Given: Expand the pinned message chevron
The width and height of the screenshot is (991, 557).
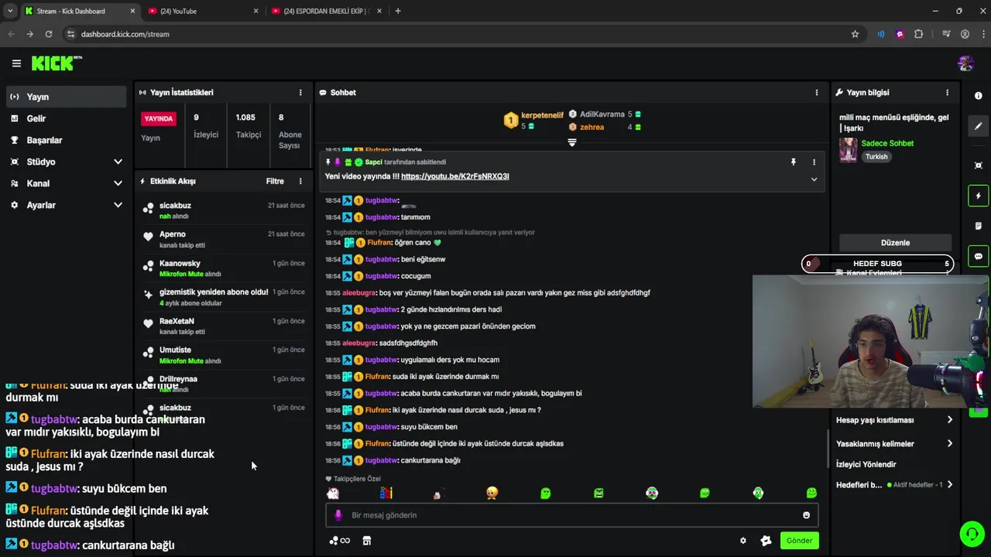Looking at the screenshot, I should (x=814, y=179).
